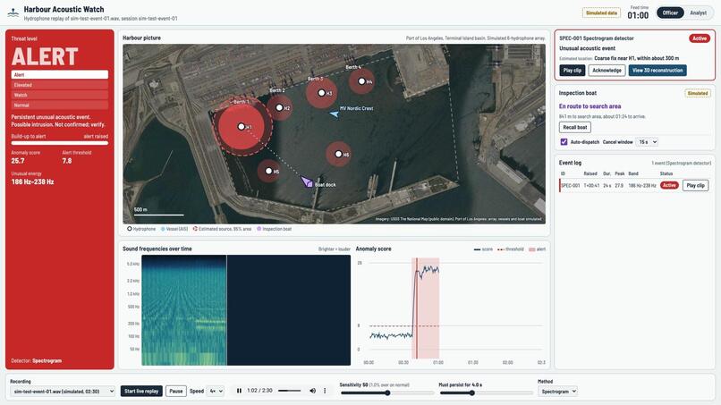Click Start live replay button
721x405 pixels.
click(x=141, y=392)
